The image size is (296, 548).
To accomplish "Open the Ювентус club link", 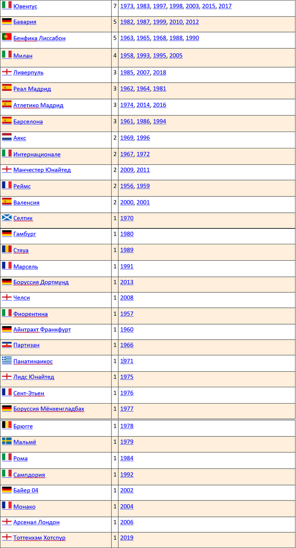I will coord(26,6).
